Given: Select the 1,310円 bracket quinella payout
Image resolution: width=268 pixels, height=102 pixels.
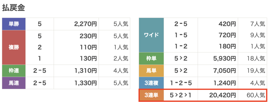Looking at the screenshot, I should 86,71.
